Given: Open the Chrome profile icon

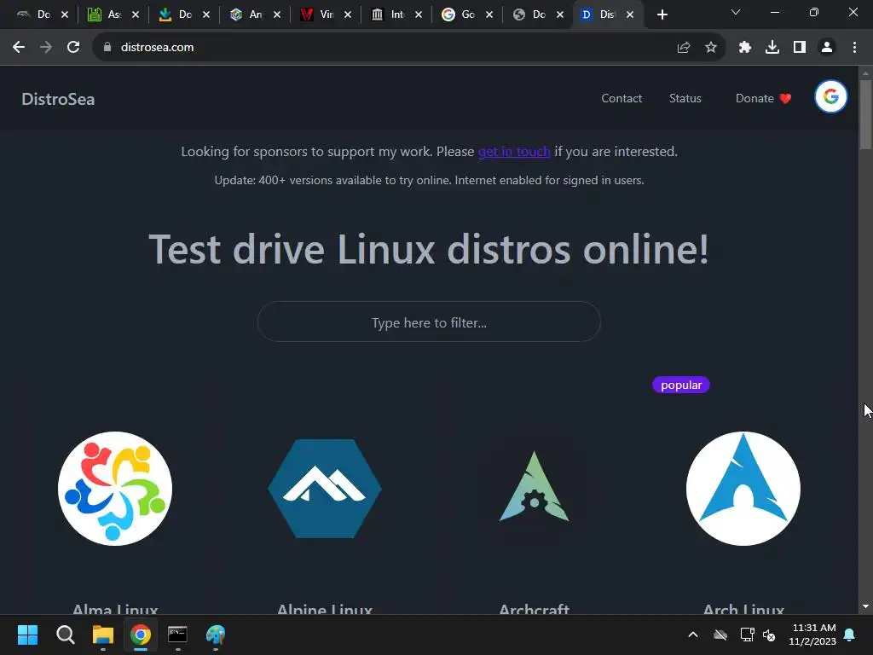Looking at the screenshot, I should (x=827, y=48).
